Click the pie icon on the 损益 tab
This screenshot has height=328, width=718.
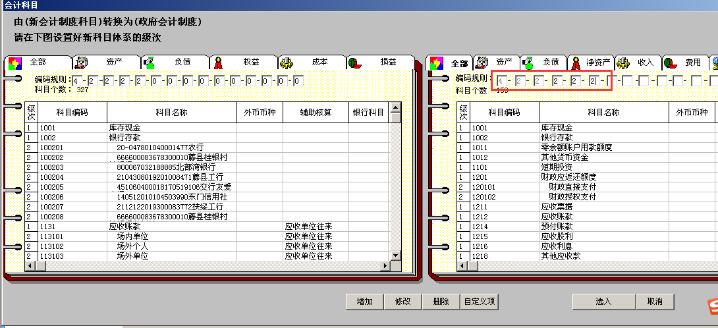[354, 63]
